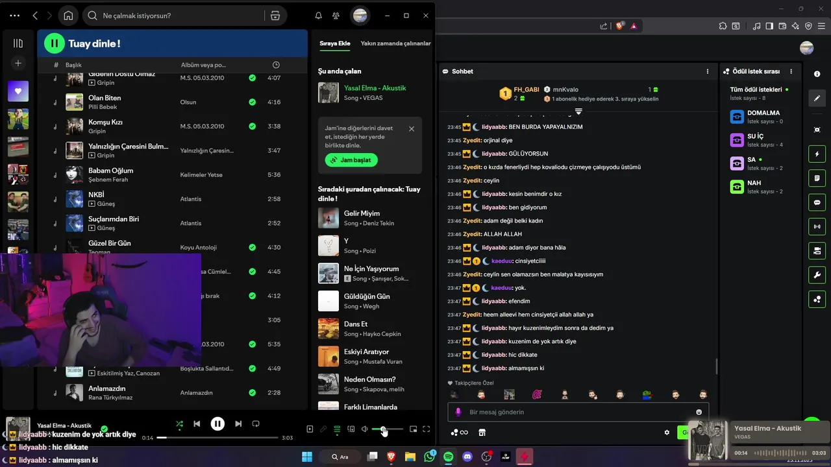Open the Spotify three-dot main menu
This screenshot has height=467, width=831.
click(15, 16)
